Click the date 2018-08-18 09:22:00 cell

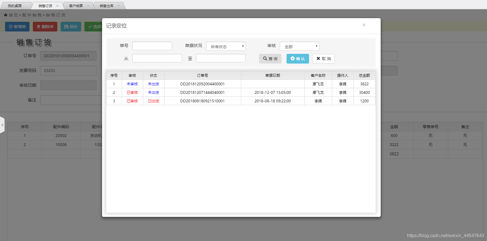point(273,101)
